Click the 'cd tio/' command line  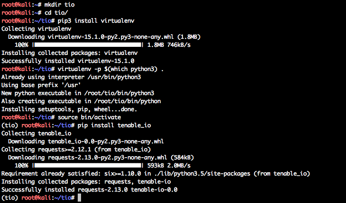[x=56, y=13]
